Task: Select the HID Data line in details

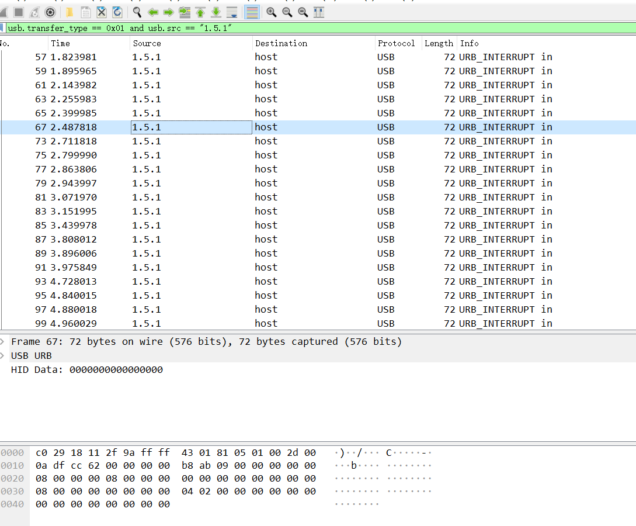Action: [86, 369]
